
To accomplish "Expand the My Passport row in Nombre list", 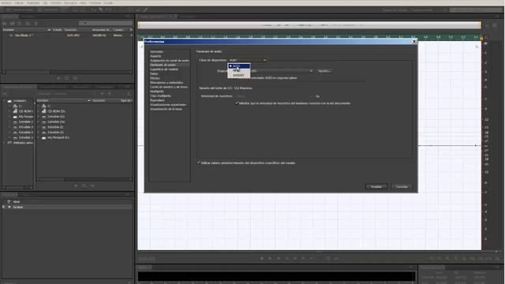I will click(x=39, y=137).
